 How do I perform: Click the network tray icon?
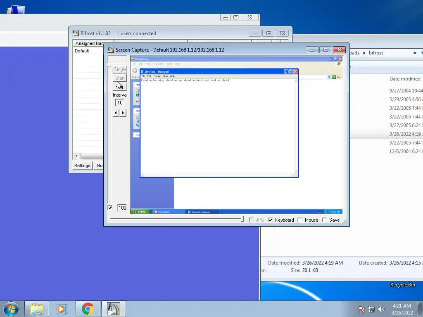point(371,309)
